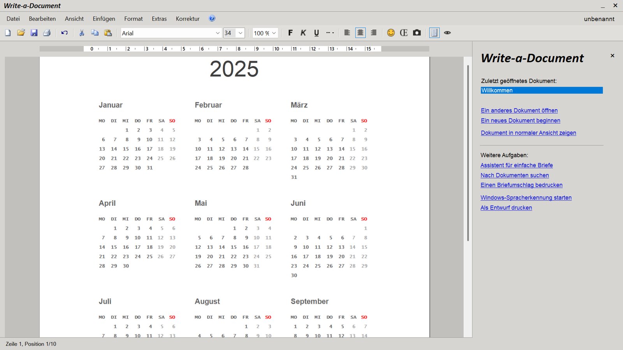Click the camera icon in toolbar
The height and width of the screenshot is (350, 623).
[417, 33]
